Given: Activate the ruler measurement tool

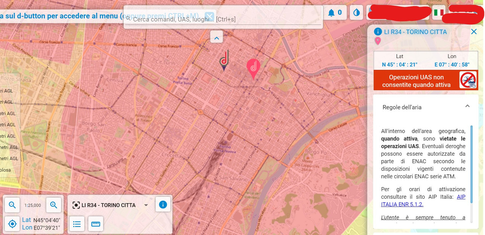Looking at the screenshot, I should (95, 224).
